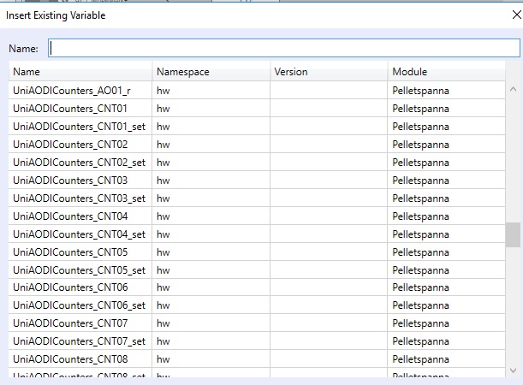Sort by the Namespace column header
This screenshot has width=523, height=385.
coord(211,72)
